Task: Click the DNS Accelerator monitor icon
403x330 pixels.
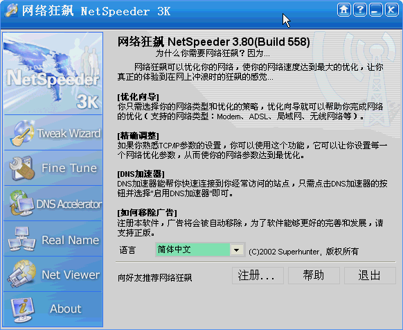Action: 21,203
